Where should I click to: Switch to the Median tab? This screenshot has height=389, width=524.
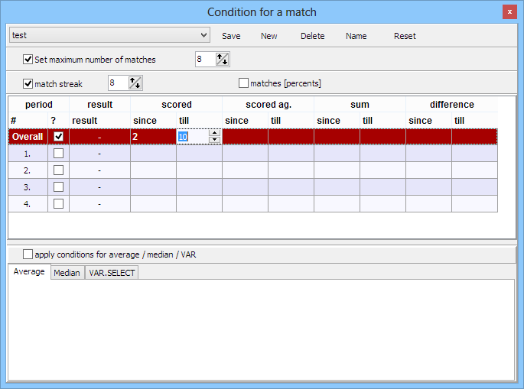click(x=67, y=273)
